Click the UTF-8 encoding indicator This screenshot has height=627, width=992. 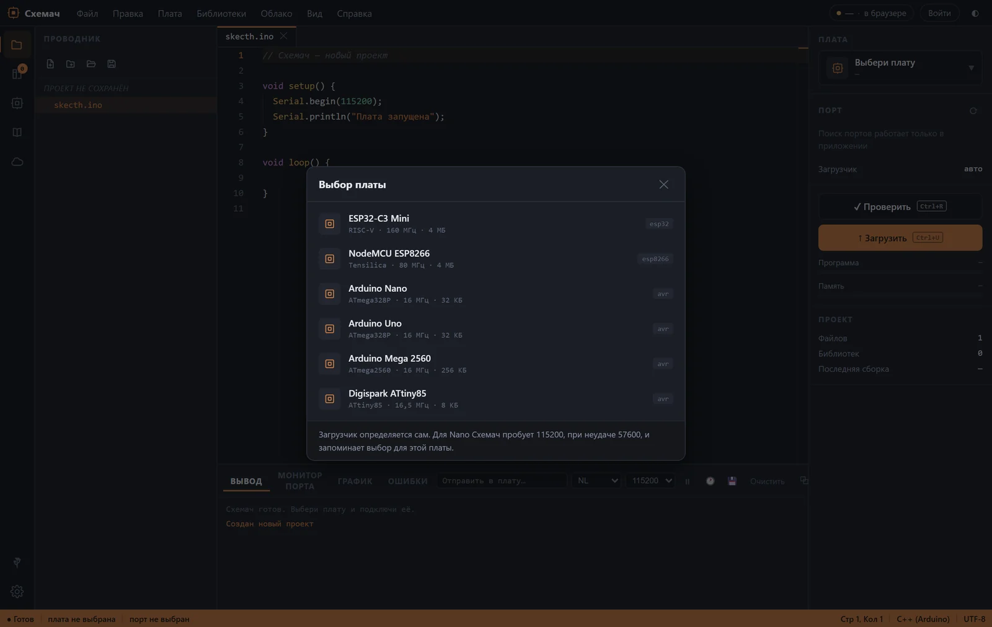point(974,619)
